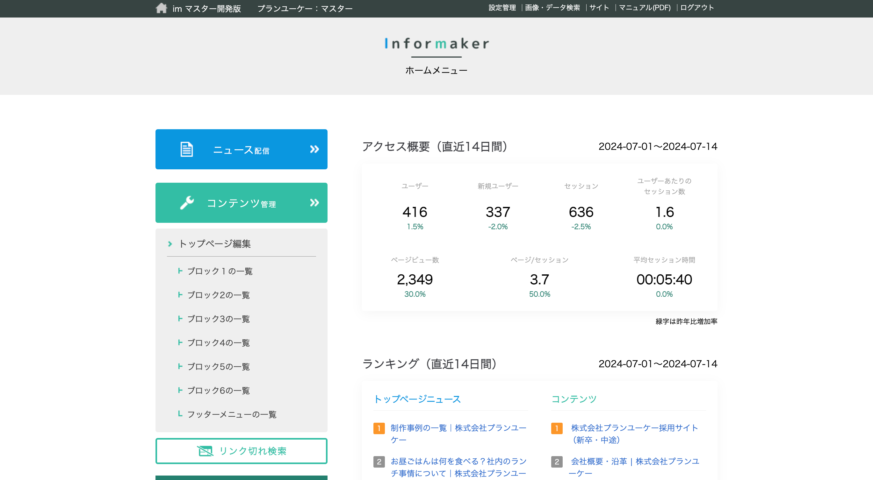
Task: Click im マスター開発版 header text
Action: pos(207,9)
